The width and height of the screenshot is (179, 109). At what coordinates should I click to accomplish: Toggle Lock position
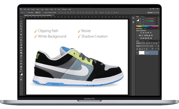click(x=144, y=49)
